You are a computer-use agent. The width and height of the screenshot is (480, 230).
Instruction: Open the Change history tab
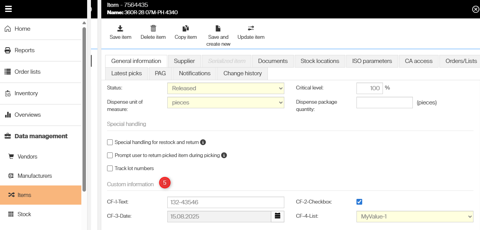tap(242, 73)
